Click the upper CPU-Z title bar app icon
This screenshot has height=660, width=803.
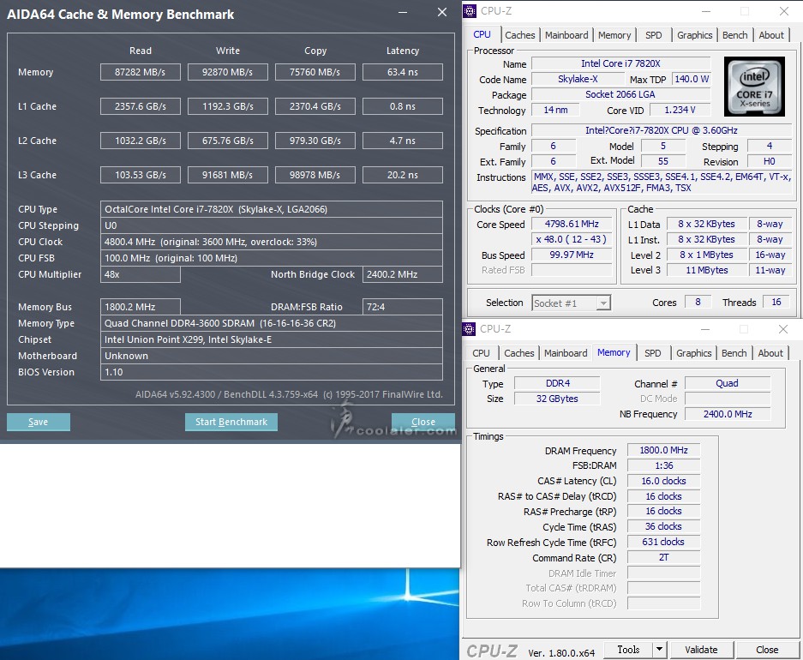(x=469, y=11)
